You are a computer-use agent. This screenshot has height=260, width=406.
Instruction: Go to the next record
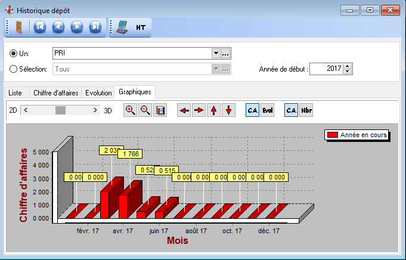coord(76,27)
